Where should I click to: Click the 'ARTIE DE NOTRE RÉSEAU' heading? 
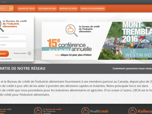[x=23, y=68]
